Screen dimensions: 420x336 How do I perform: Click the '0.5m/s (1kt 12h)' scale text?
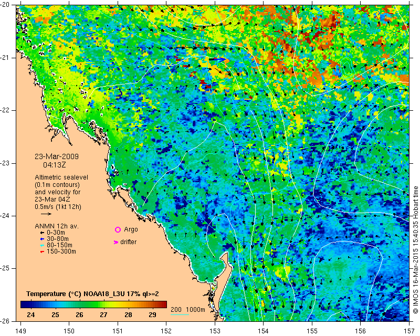[58, 207]
